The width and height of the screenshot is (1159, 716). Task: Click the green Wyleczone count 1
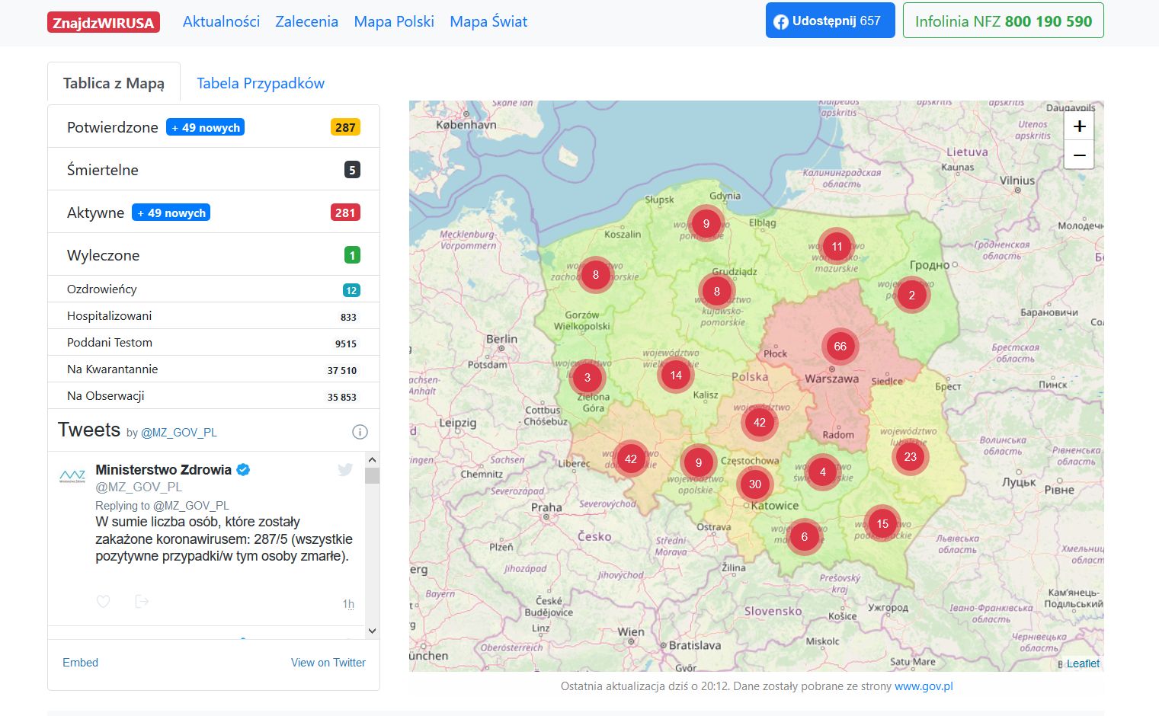pos(351,255)
